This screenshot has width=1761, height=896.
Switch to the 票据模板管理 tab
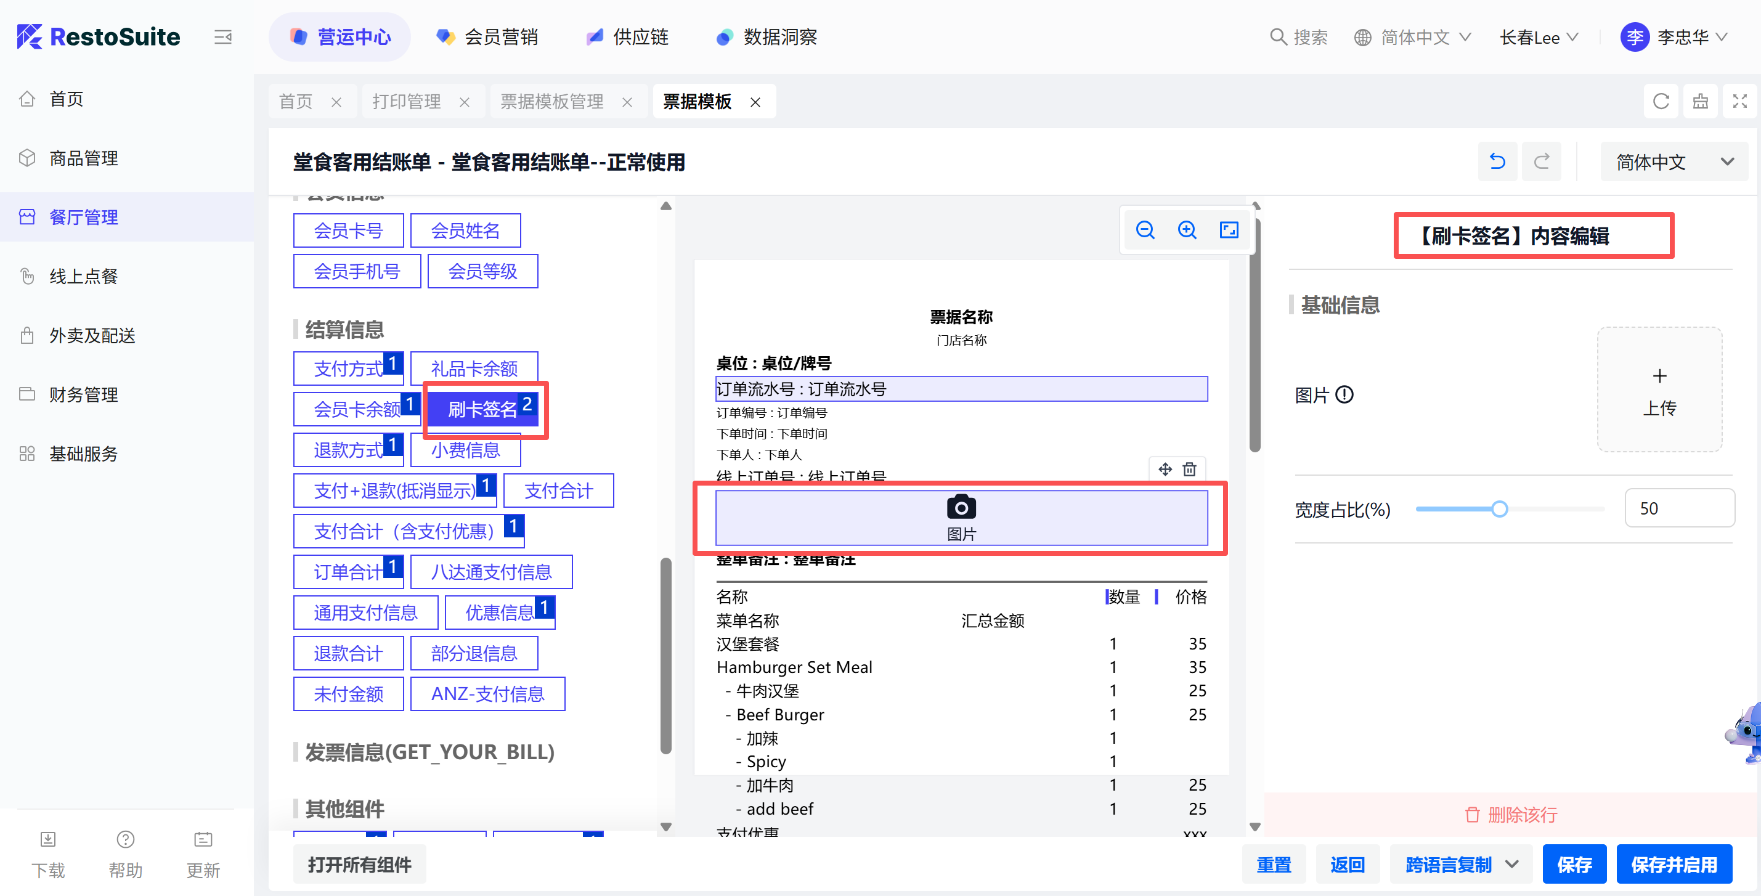click(551, 102)
